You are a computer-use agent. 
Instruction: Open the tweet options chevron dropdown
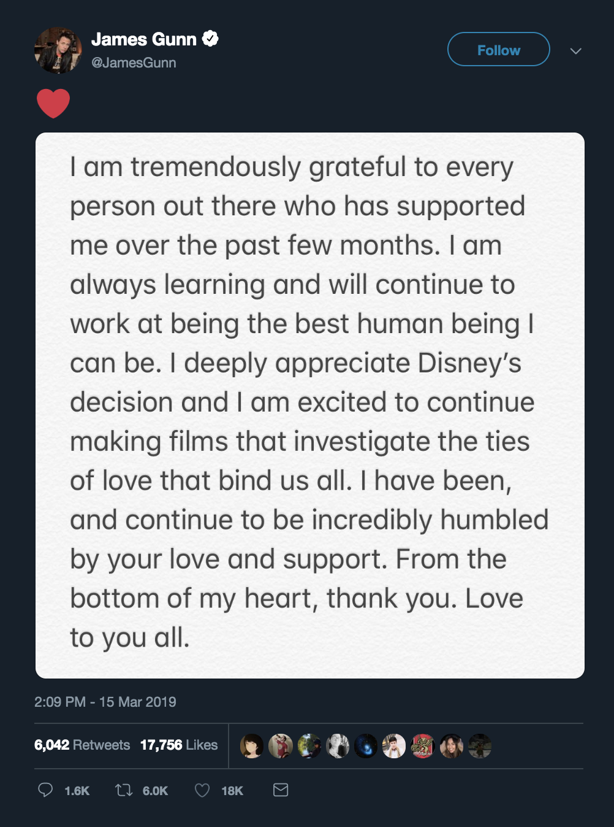(x=575, y=51)
